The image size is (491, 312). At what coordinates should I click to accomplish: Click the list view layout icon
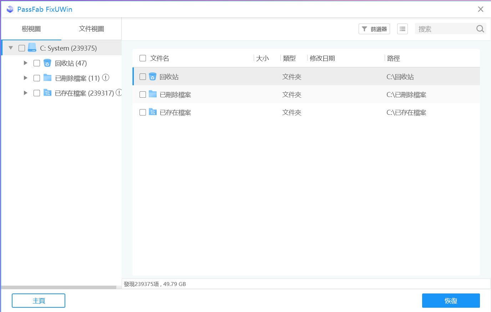[402, 29]
